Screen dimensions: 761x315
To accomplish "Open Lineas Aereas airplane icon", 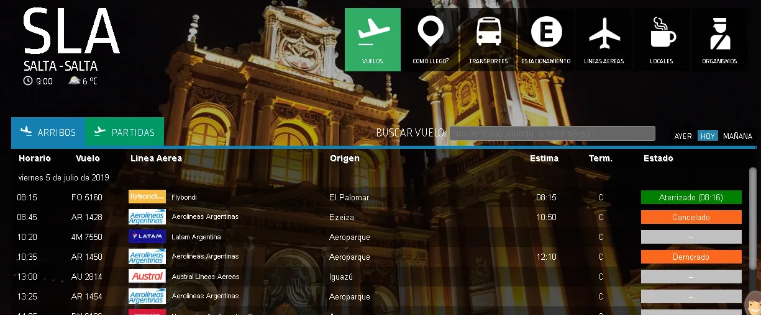I will coord(604,32).
